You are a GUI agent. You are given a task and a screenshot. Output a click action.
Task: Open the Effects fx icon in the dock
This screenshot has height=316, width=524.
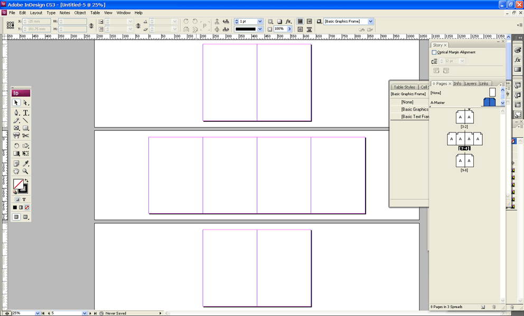[518, 60]
